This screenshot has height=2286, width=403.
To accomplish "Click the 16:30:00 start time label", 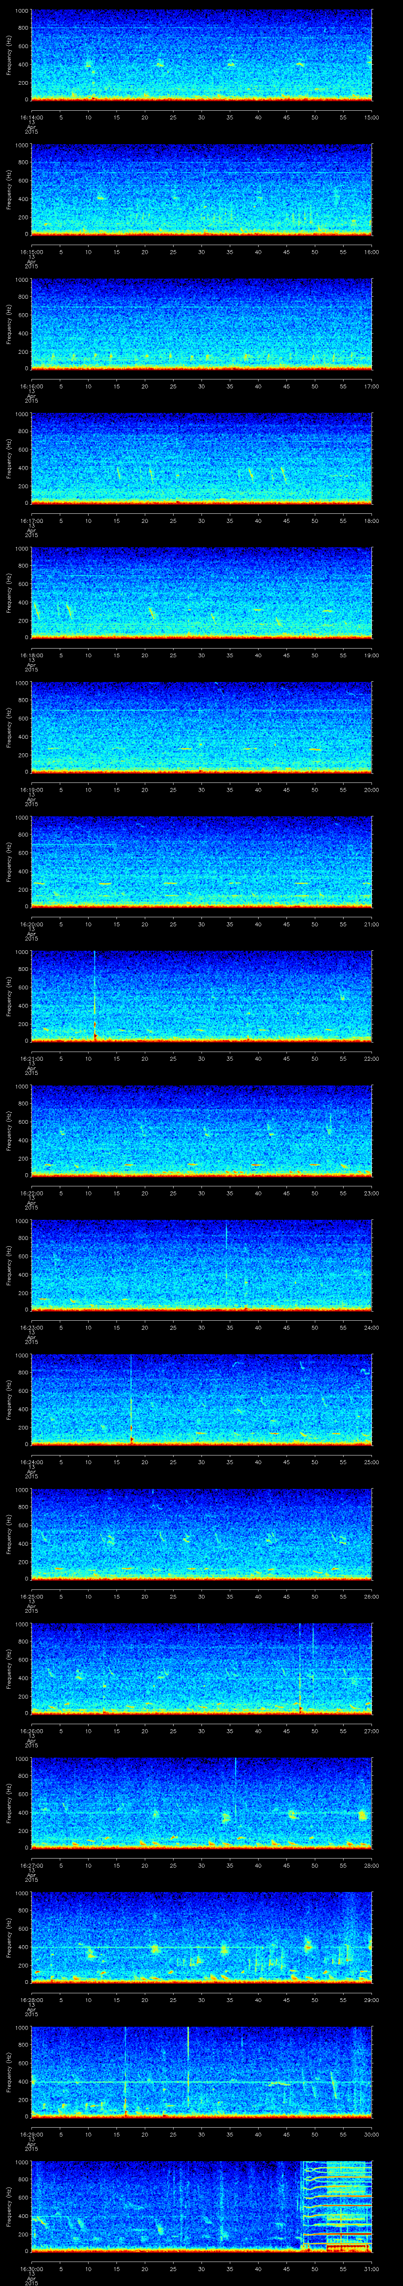I will click(31, 2268).
